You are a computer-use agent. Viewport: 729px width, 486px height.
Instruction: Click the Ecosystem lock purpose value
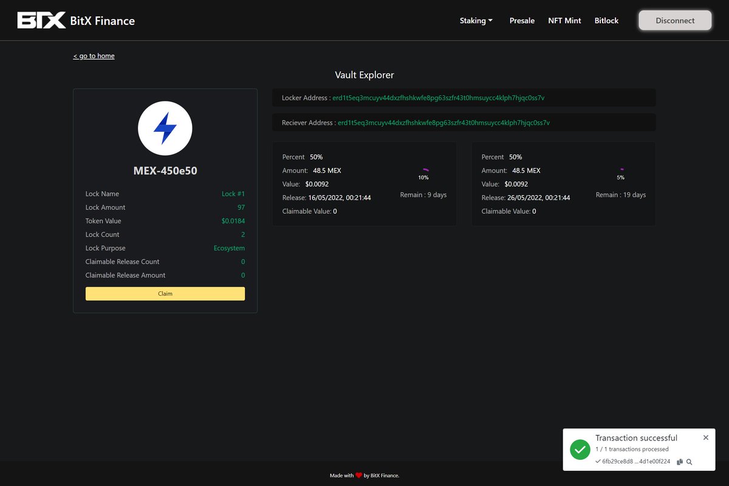[x=229, y=248]
